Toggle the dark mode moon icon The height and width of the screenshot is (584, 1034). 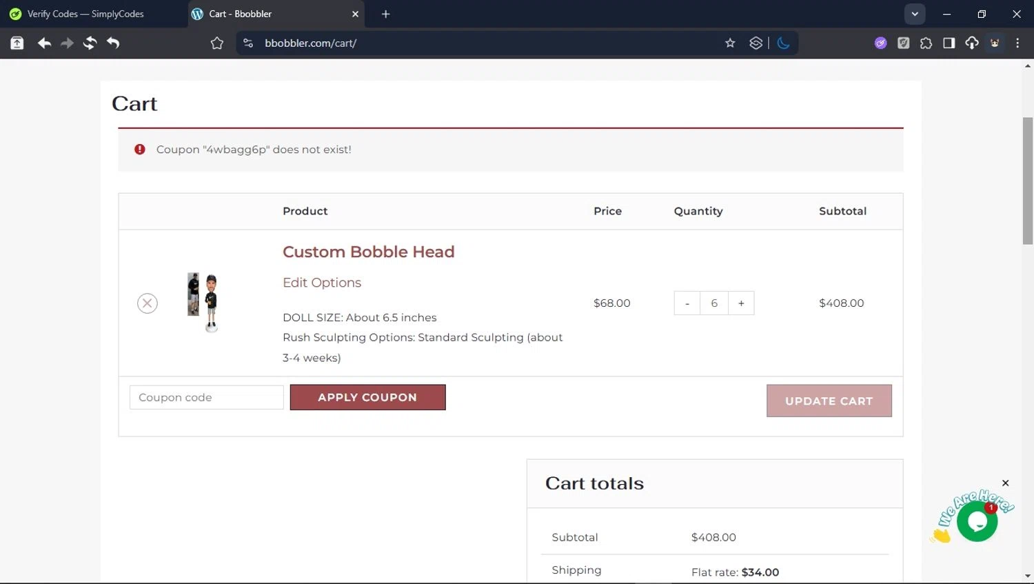point(783,43)
